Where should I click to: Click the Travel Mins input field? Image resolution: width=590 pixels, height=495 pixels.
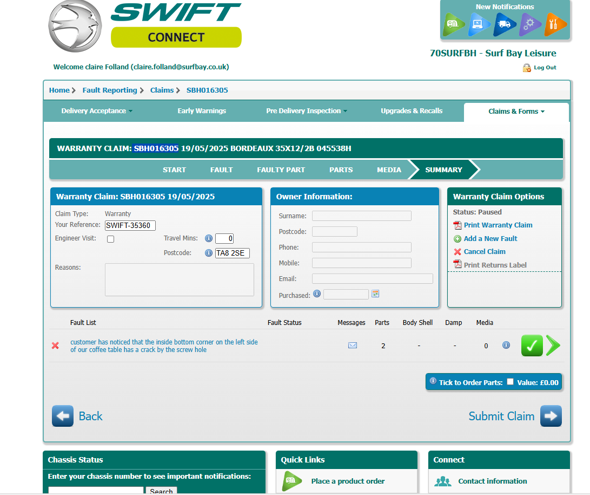224,238
